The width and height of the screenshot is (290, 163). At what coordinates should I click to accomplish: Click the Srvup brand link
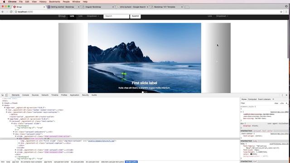coord(62,16)
